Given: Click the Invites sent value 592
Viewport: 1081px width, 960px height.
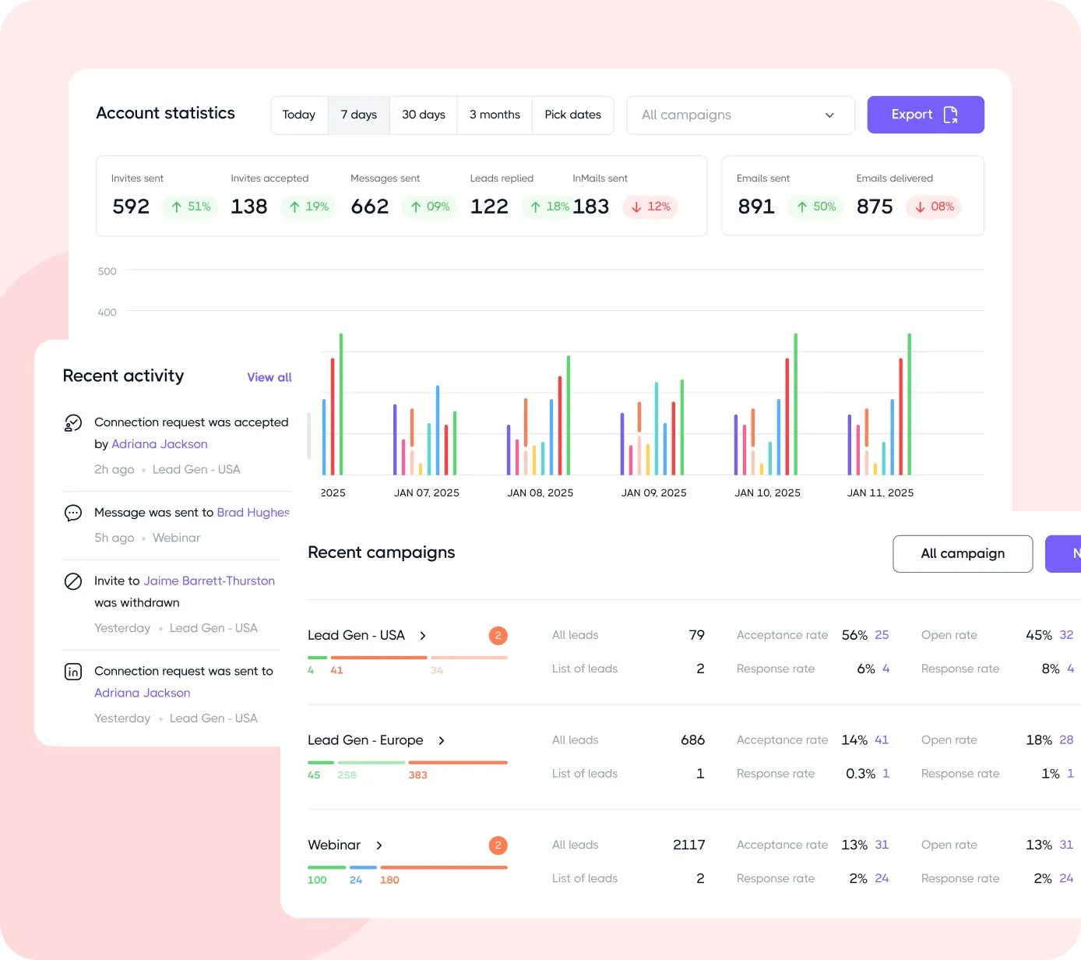Looking at the screenshot, I should click(x=131, y=206).
